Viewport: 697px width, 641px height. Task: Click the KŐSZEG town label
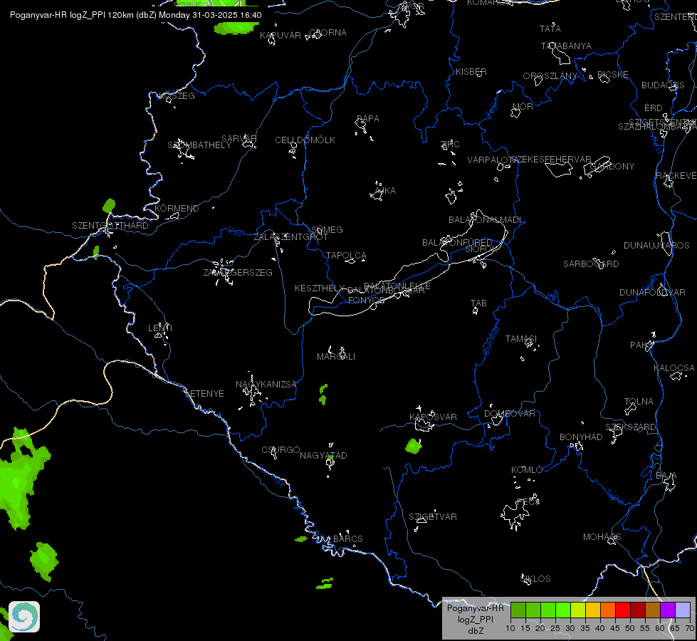point(177,95)
